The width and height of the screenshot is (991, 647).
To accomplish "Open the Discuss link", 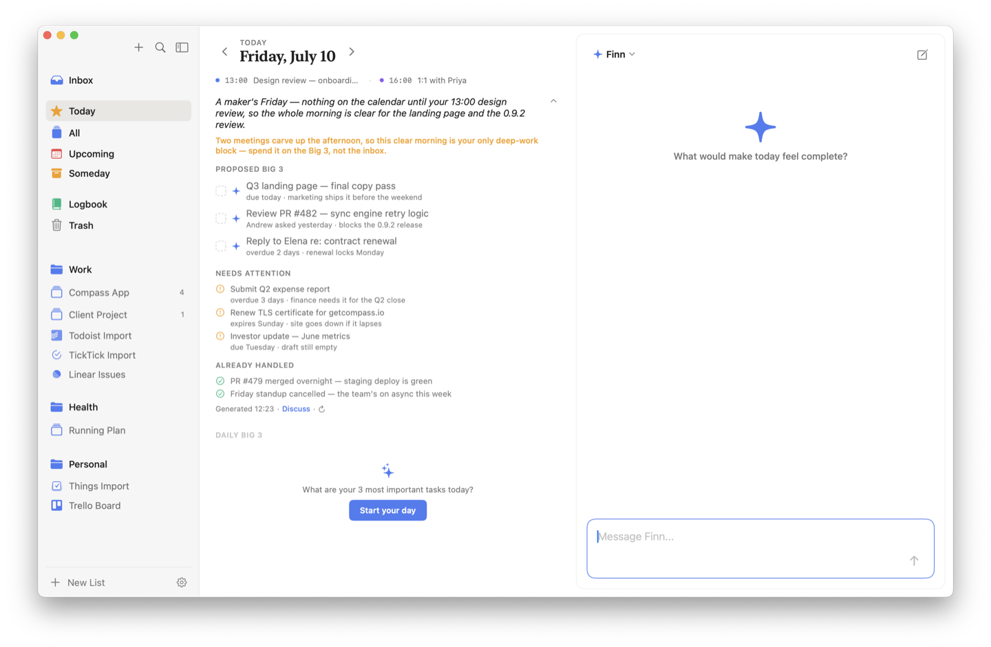I will click(296, 409).
